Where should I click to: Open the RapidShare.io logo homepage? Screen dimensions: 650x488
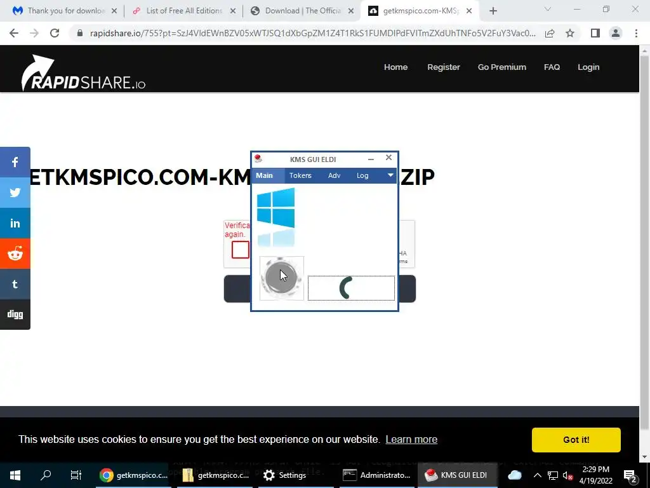point(83,73)
